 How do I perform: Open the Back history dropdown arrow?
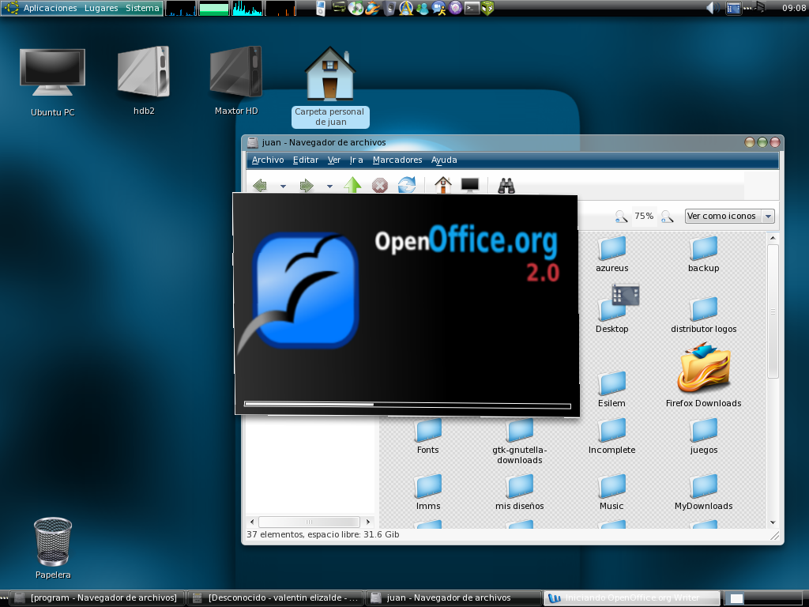point(283,187)
